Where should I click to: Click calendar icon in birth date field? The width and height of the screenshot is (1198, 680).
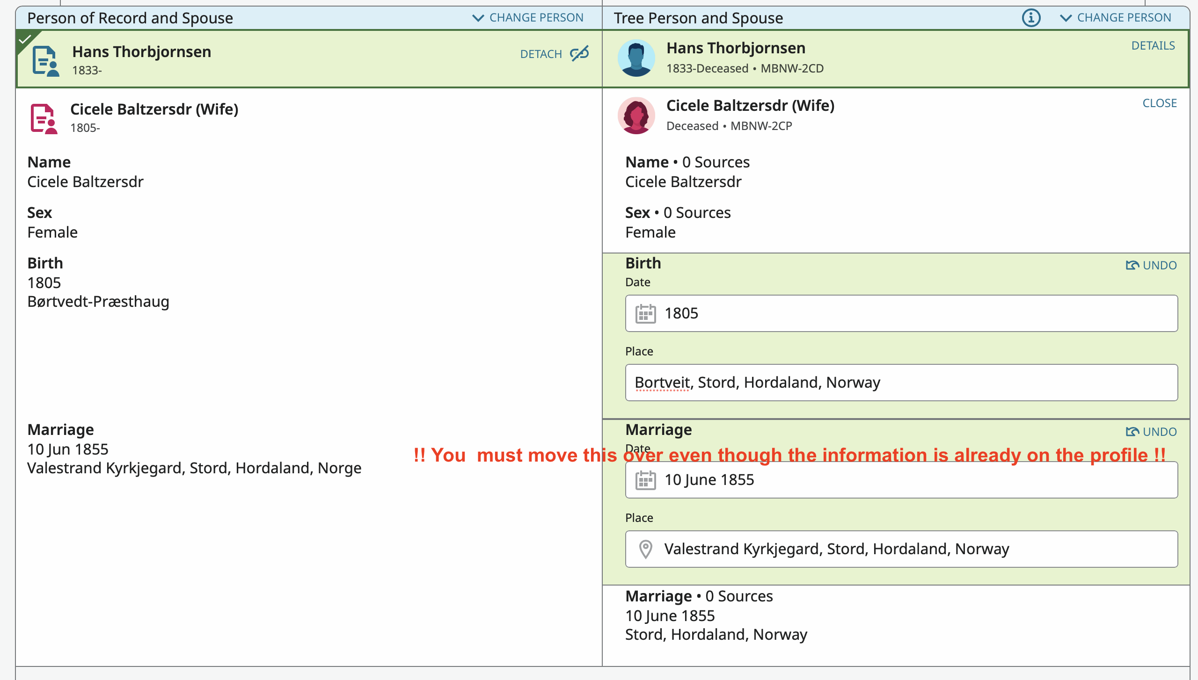[645, 313]
